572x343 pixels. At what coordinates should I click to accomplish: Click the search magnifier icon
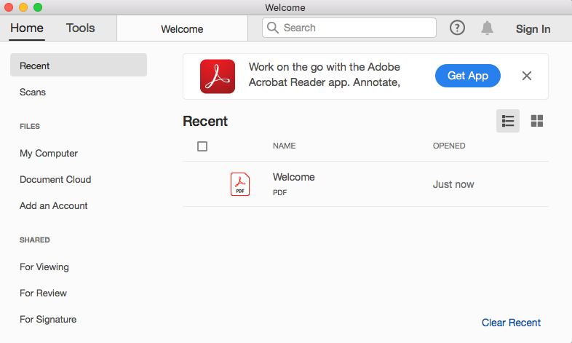coord(272,28)
